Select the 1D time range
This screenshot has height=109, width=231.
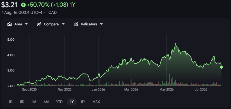pyautogui.click(x=10, y=102)
